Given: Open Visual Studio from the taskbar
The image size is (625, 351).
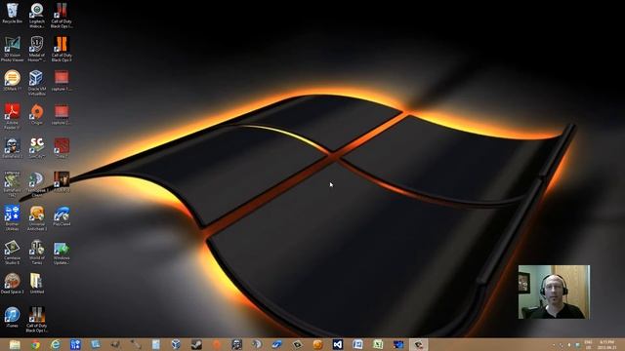Looking at the screenshot, I should click(338, 344).
